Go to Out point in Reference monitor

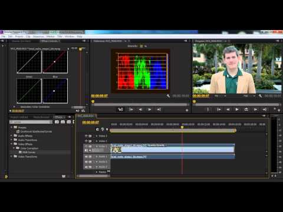tap(159, 110)
